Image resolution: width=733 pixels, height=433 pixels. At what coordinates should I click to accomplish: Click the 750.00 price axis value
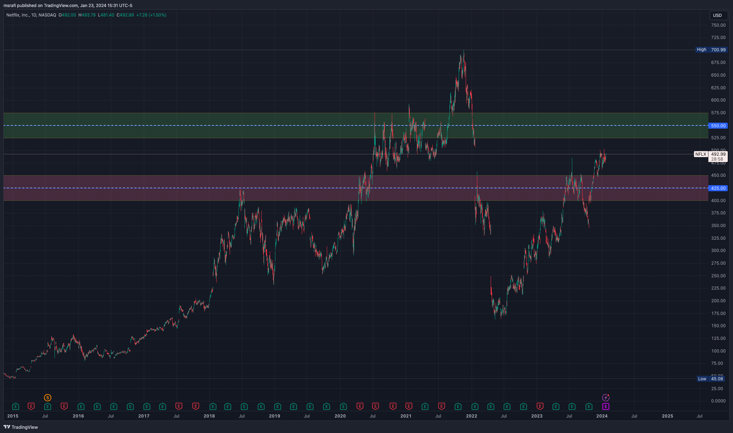tap(718, 25)
